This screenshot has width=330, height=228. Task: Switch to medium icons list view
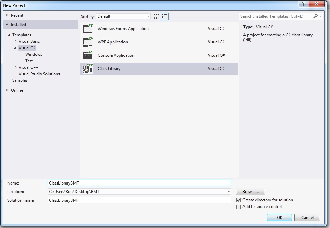165,16
